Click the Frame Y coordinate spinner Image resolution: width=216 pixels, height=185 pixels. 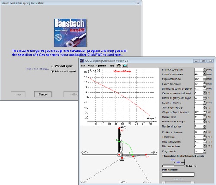pyautogui.click(x=204, y=75)
